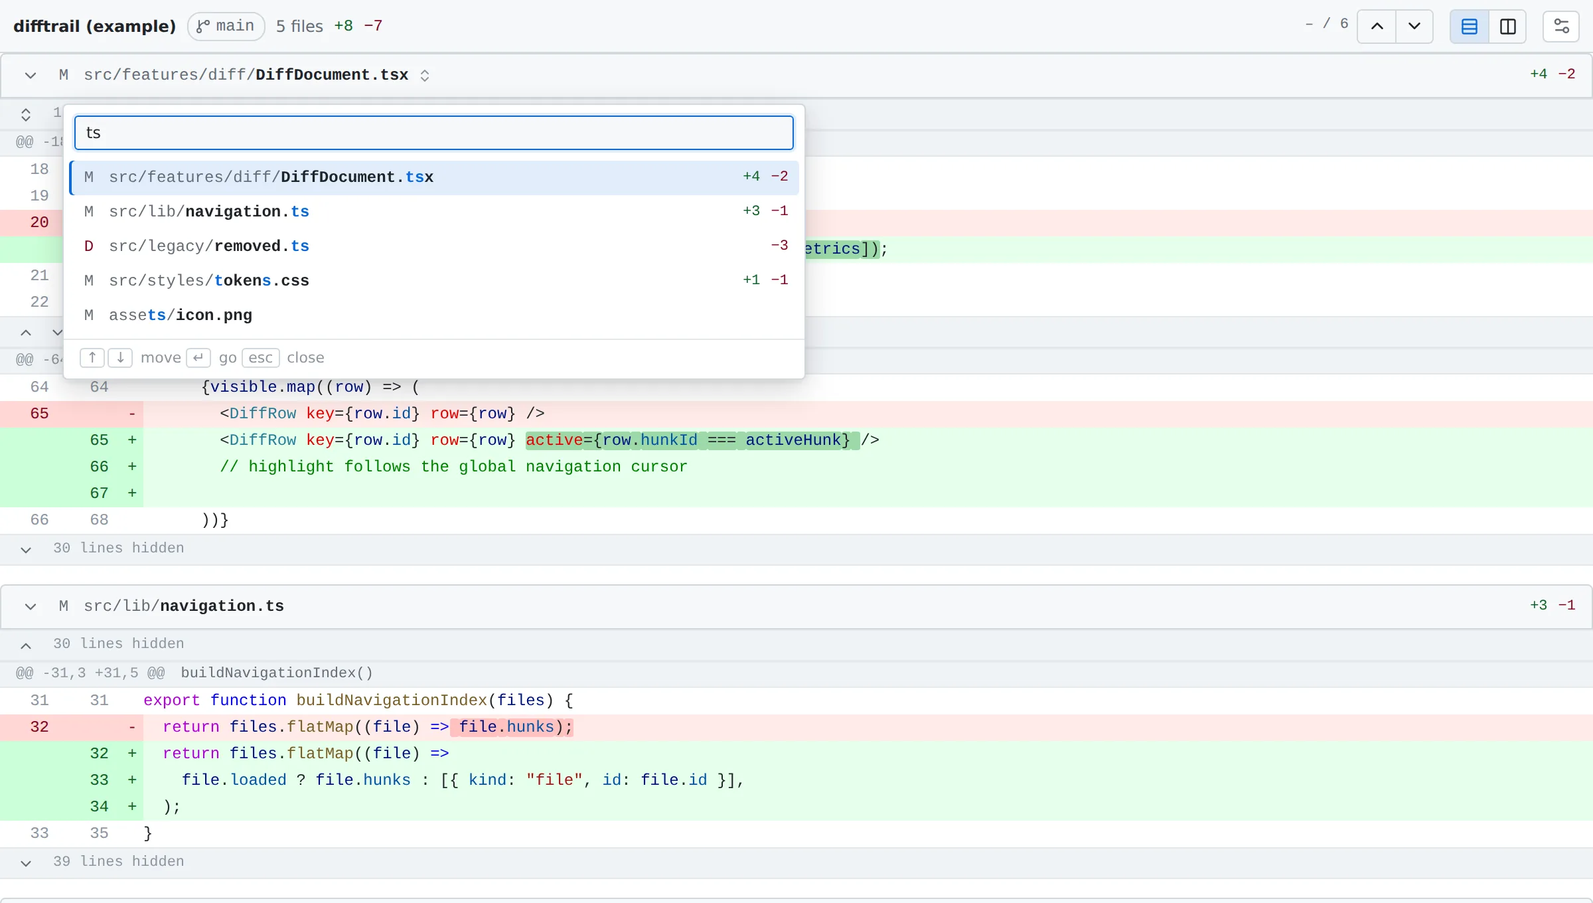Go to previous change with up arrow button
1593x903 pixels.
click(x=1377, y=27)
